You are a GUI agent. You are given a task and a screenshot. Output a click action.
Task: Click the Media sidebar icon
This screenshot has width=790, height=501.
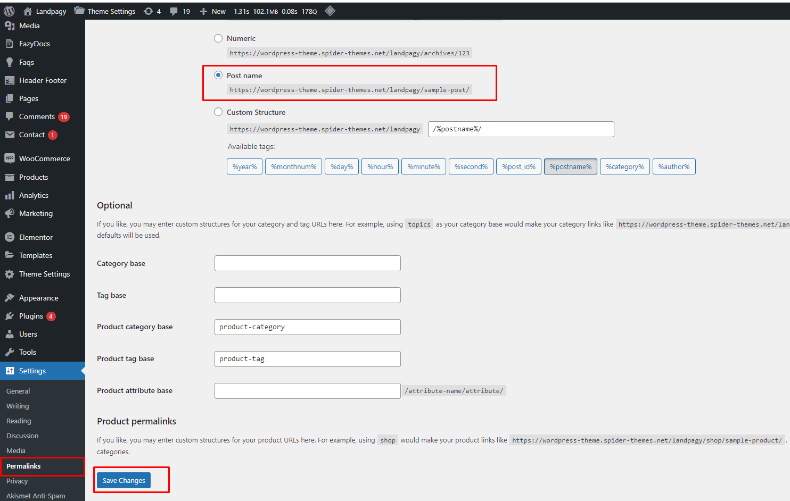point(10,26)
